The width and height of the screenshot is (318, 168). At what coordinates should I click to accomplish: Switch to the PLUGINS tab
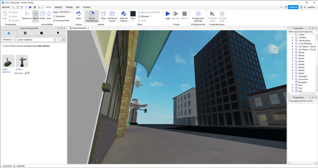pos(87,7)
